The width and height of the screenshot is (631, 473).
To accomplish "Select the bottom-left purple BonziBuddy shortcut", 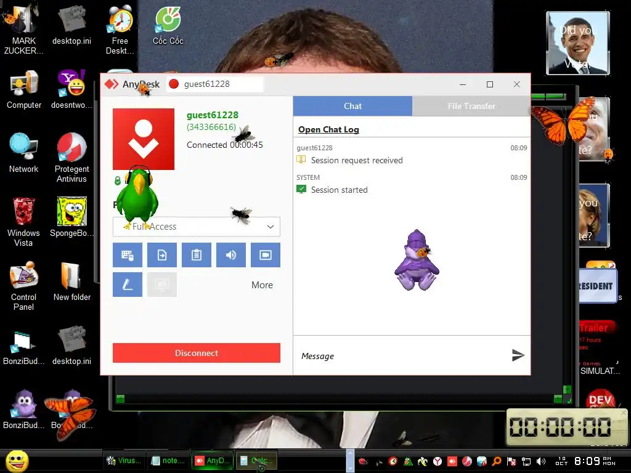I will 23,410.
